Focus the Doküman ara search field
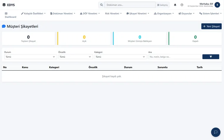This screenshot has width=224, height=140. tap(130, 5)
